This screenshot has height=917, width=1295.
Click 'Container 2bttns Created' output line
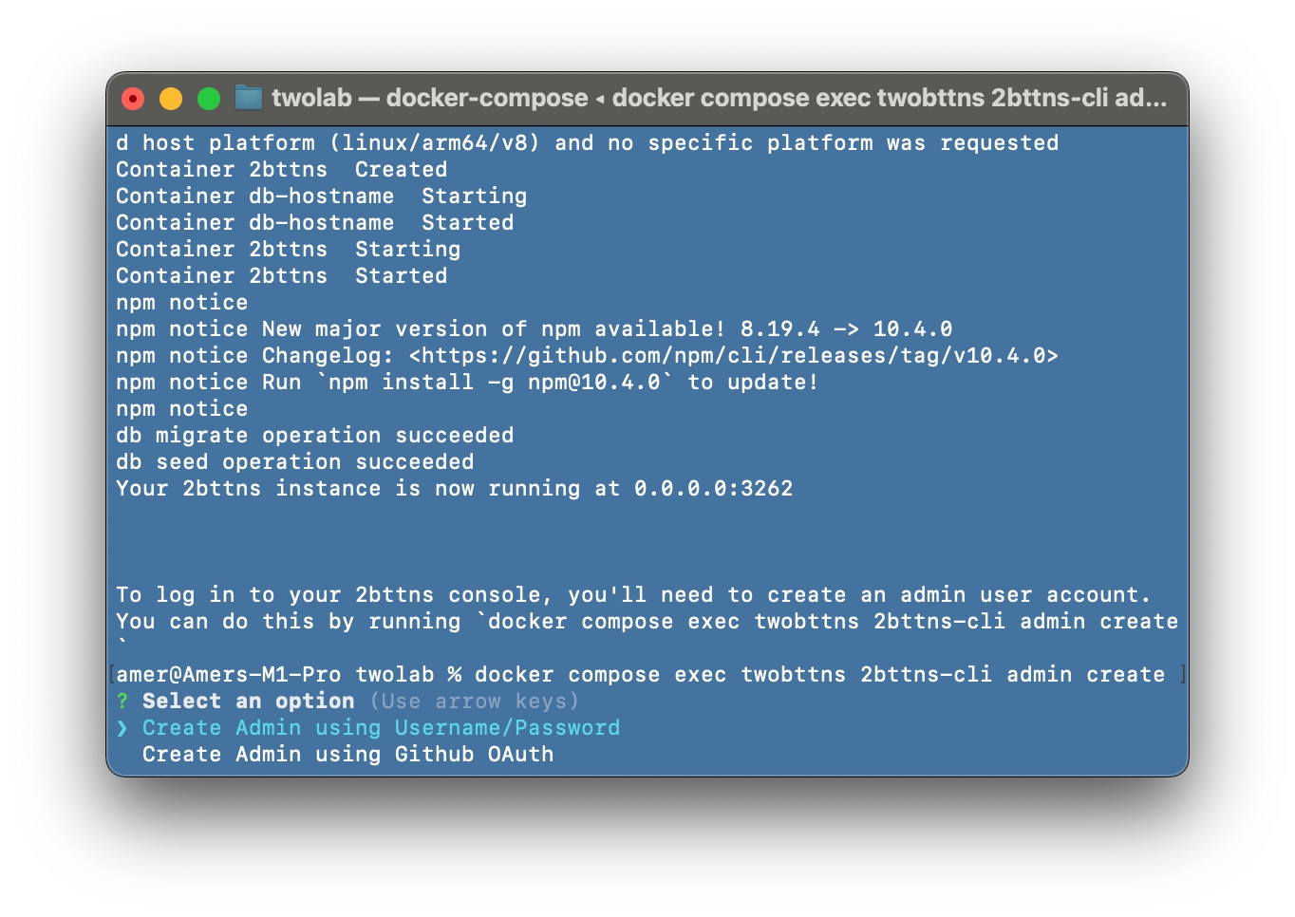coord(281,170)
